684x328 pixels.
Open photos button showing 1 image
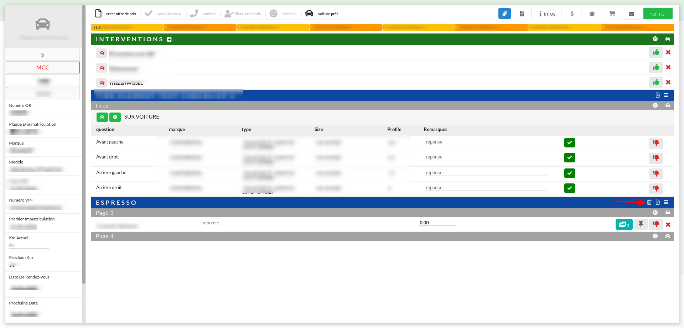tap(624, 224)
